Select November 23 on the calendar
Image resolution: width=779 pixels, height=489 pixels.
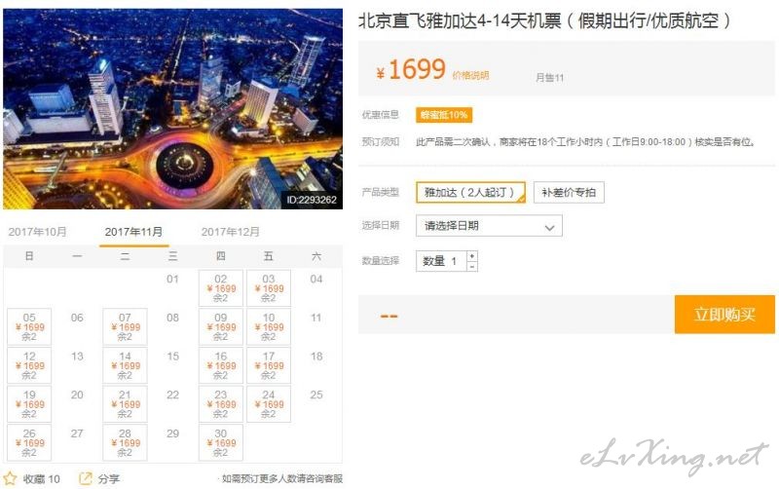click(x=221, y=404)
